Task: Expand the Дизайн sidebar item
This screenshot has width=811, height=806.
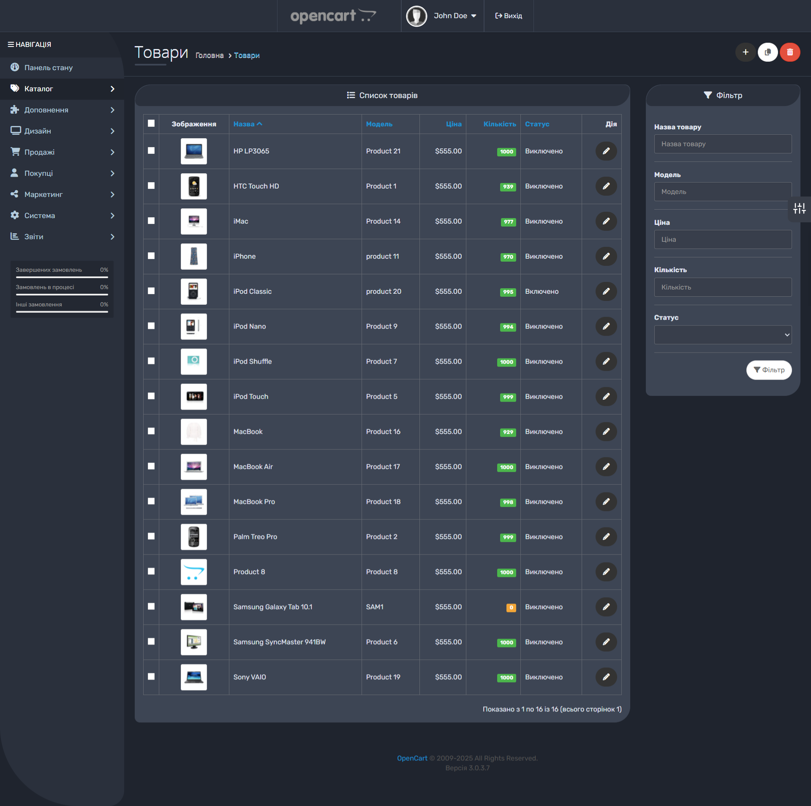Action: point(62,131)
